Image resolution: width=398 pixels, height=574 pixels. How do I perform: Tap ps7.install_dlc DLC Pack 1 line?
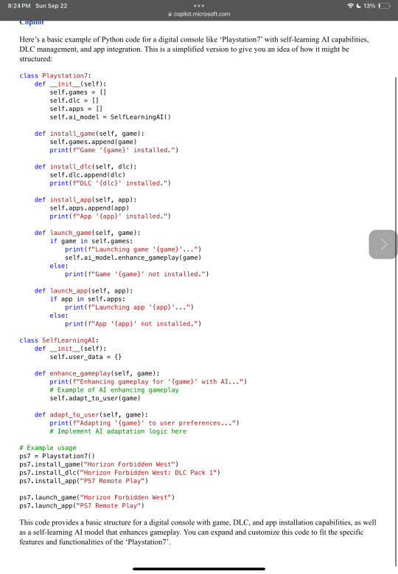(x=119, y=473)
